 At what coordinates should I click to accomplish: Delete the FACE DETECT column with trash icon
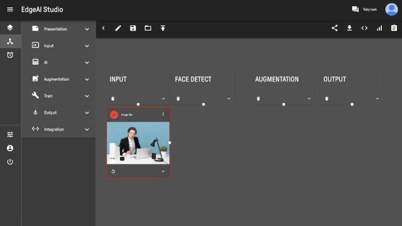tap(178, 99)
